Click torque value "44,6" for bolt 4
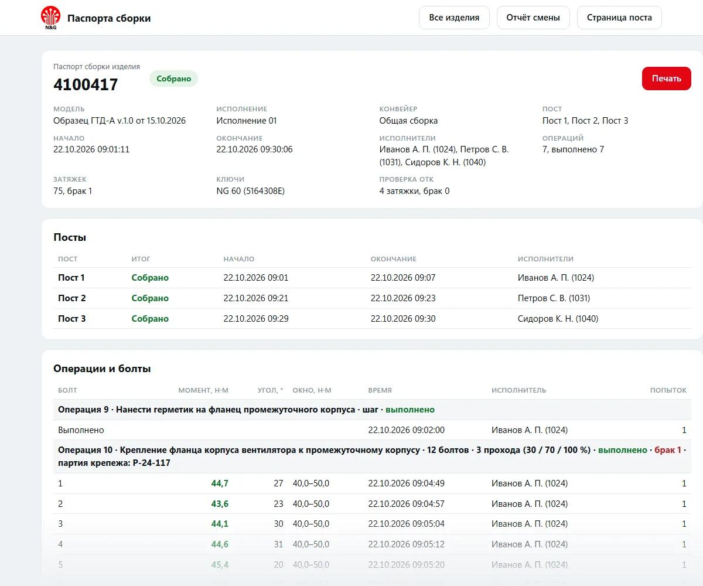Viewport: 703px width, 586px height. (220, 544)
